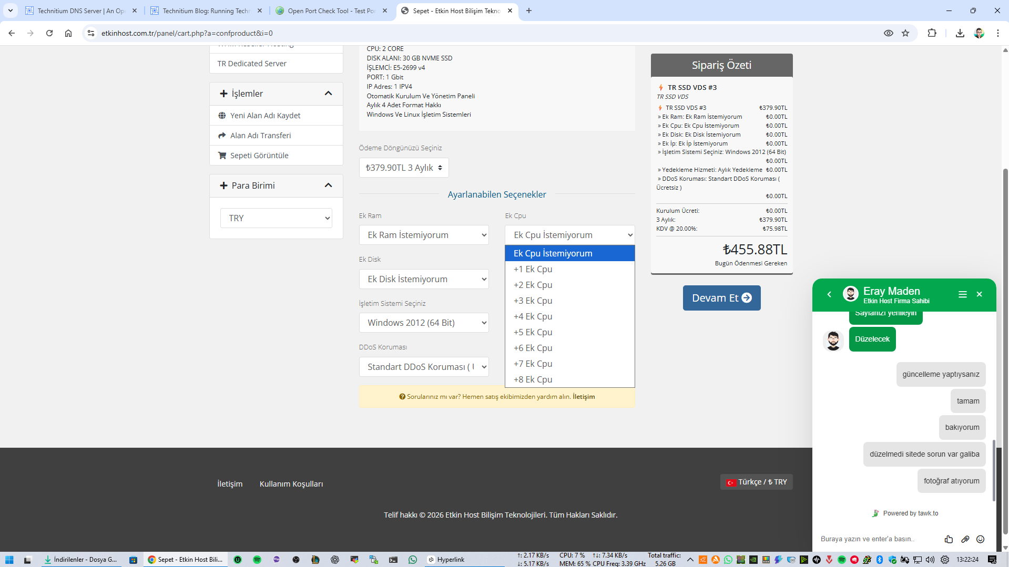Open the payment cycle ₺379.90TL 3 Aylık dropdown
Viewport: 1009px width, 567px height.
[x=404, y=168]
